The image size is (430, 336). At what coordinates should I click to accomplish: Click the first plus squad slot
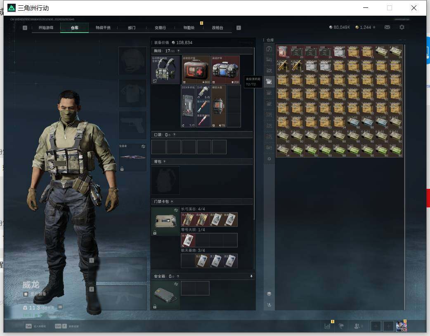[x=376, y=326]
